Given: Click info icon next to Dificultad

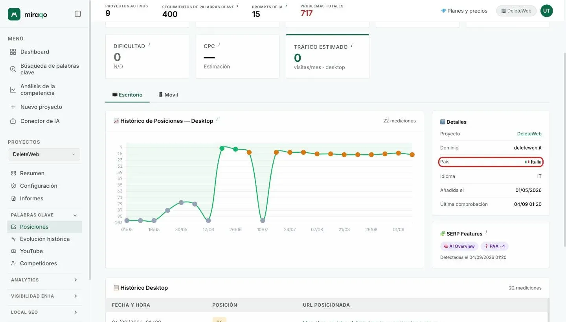Looking at the screenshot, I should [149, 45].
